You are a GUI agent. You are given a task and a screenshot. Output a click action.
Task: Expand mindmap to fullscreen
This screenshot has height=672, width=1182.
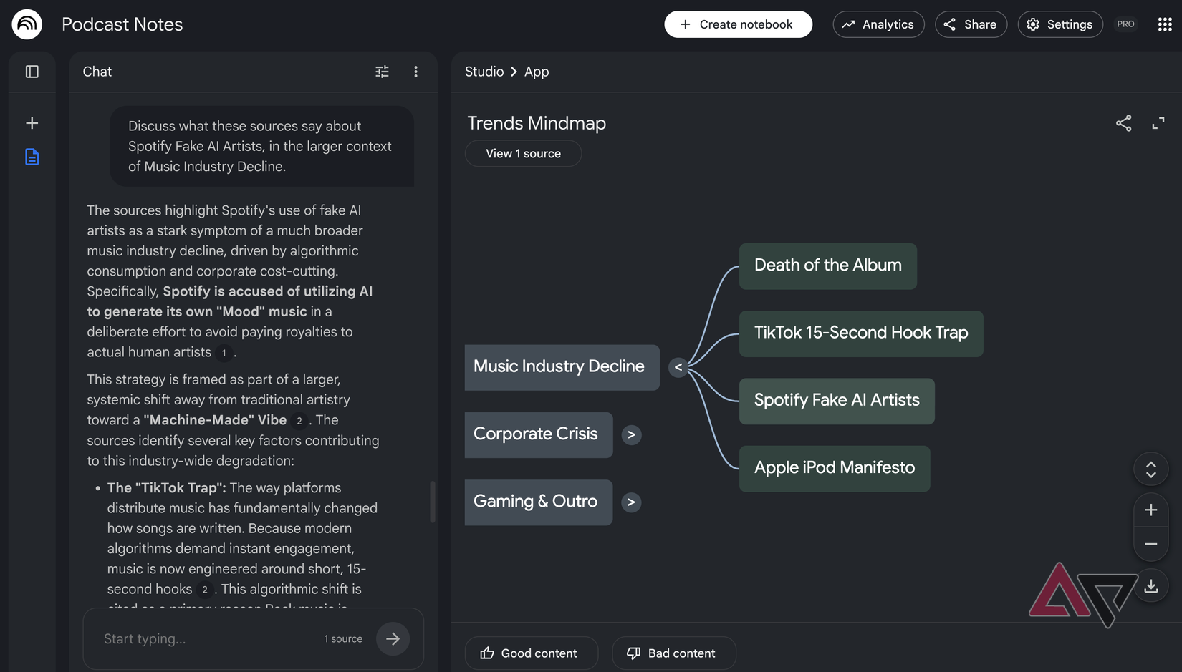1158,123
